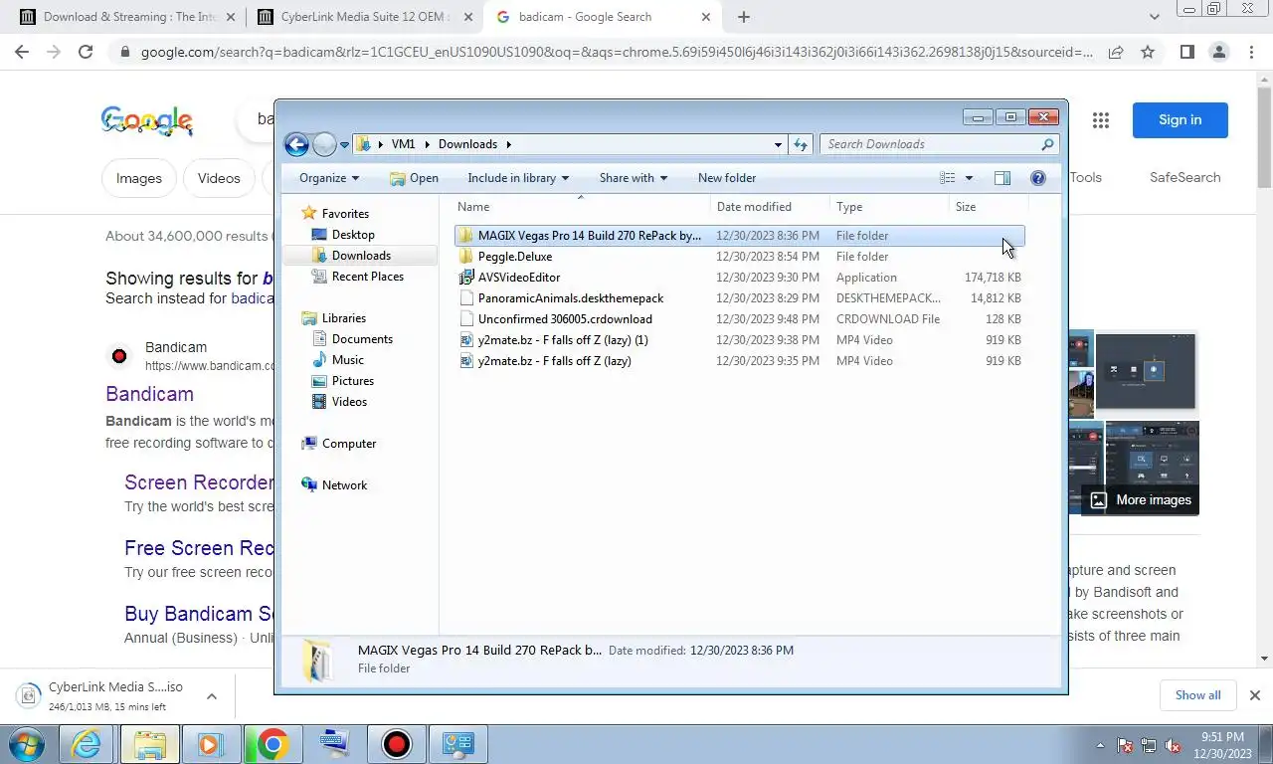Screen dimensions: 1273x764
Task: Open Chrome three-dot menu
Action: tap(1251, 52)
